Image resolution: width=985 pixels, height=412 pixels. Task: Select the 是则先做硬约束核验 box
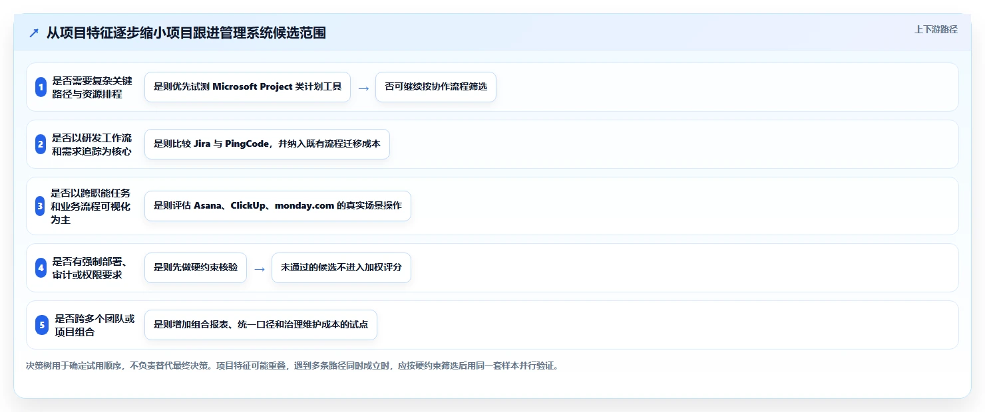[x=196, y=268]
